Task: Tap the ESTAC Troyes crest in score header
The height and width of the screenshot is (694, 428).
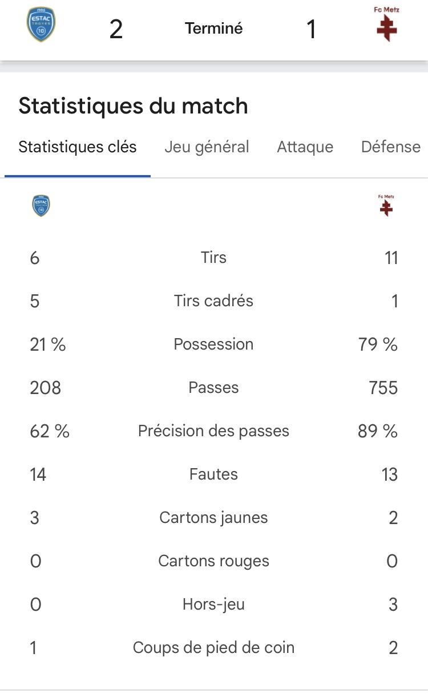Action: point(41,26)
